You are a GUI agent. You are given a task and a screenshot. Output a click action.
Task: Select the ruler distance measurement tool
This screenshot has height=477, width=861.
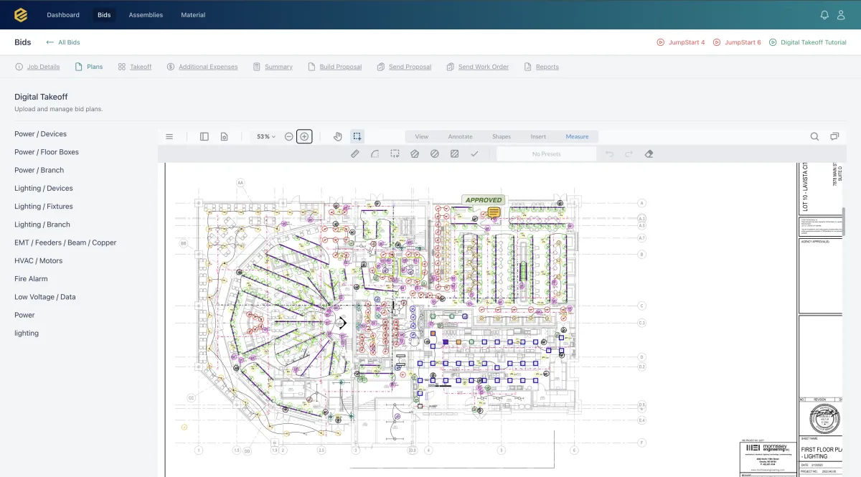[x=354, y=154]
